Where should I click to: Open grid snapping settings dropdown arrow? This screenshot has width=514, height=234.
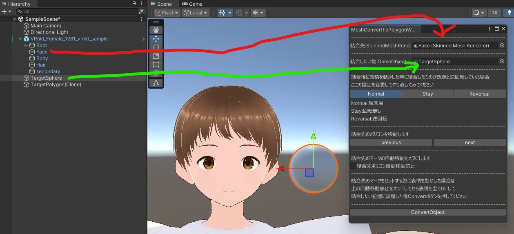point(247,13)
